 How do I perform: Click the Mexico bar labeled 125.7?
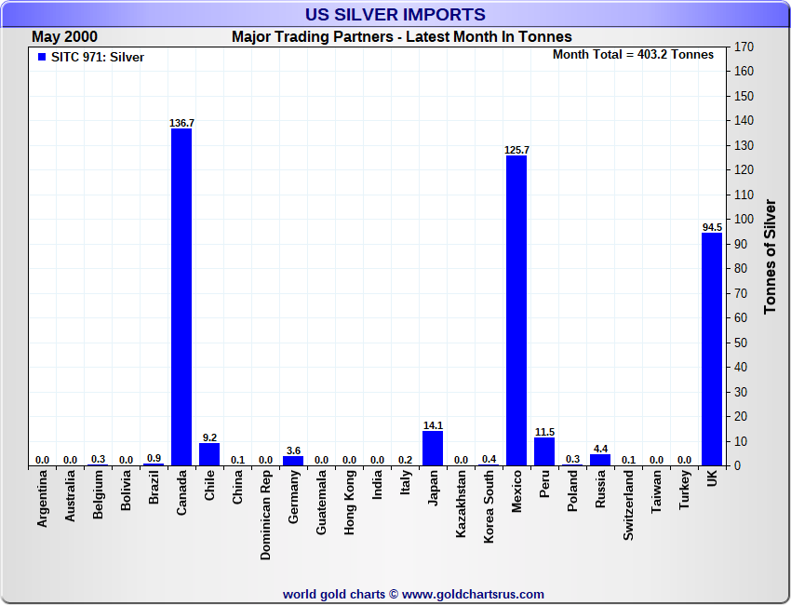coord(516,311)
